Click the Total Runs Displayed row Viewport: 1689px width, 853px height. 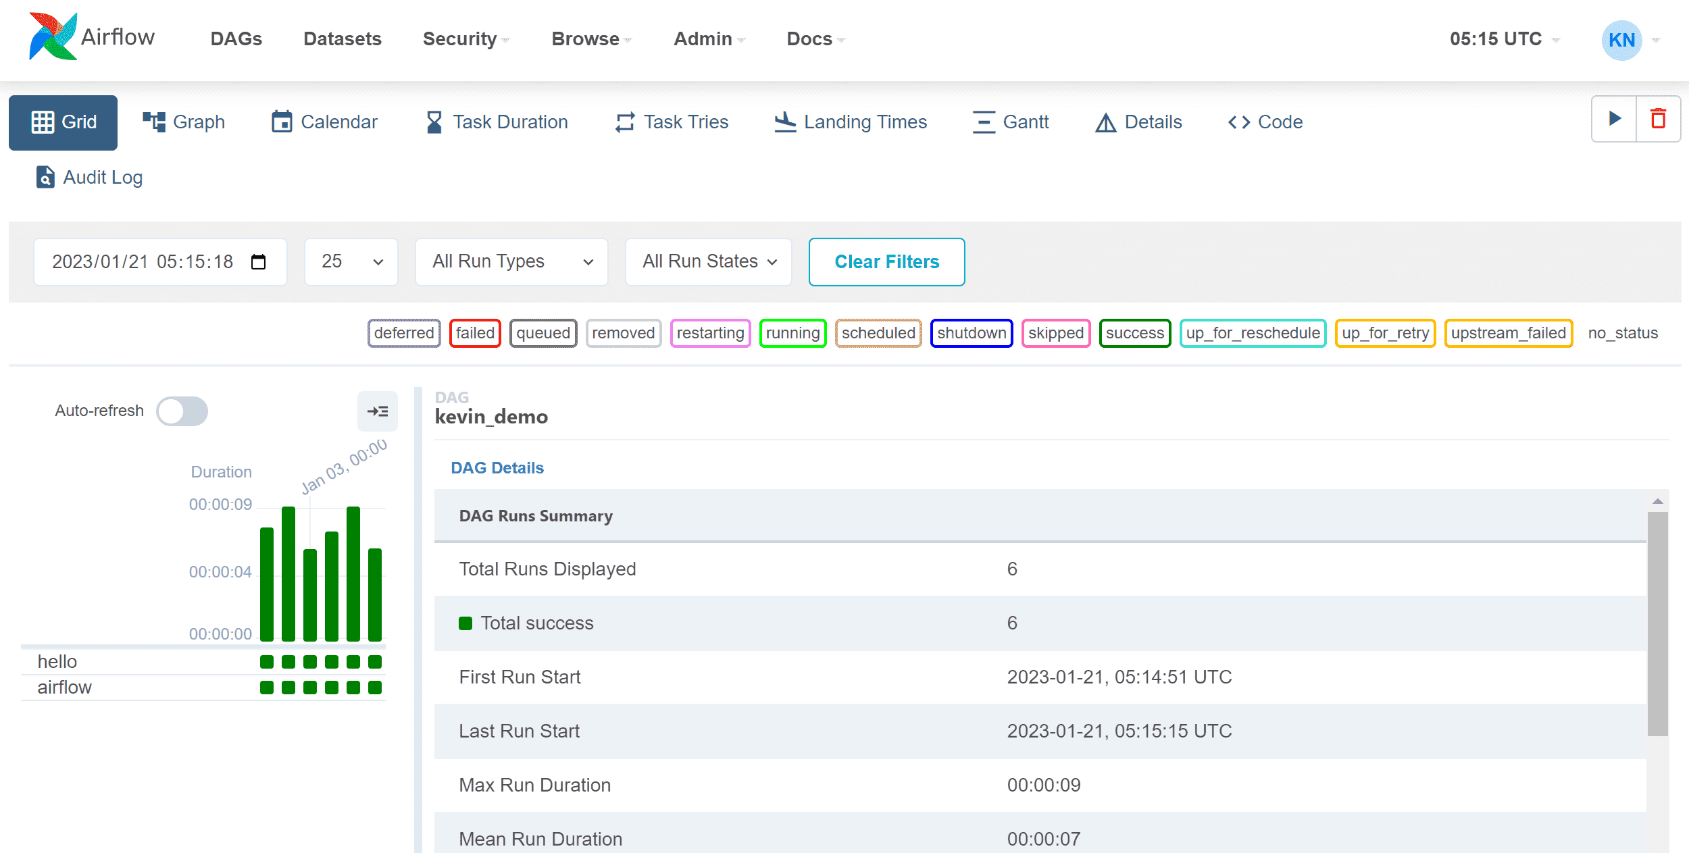pyautogui.click(x=1040, y=569)
